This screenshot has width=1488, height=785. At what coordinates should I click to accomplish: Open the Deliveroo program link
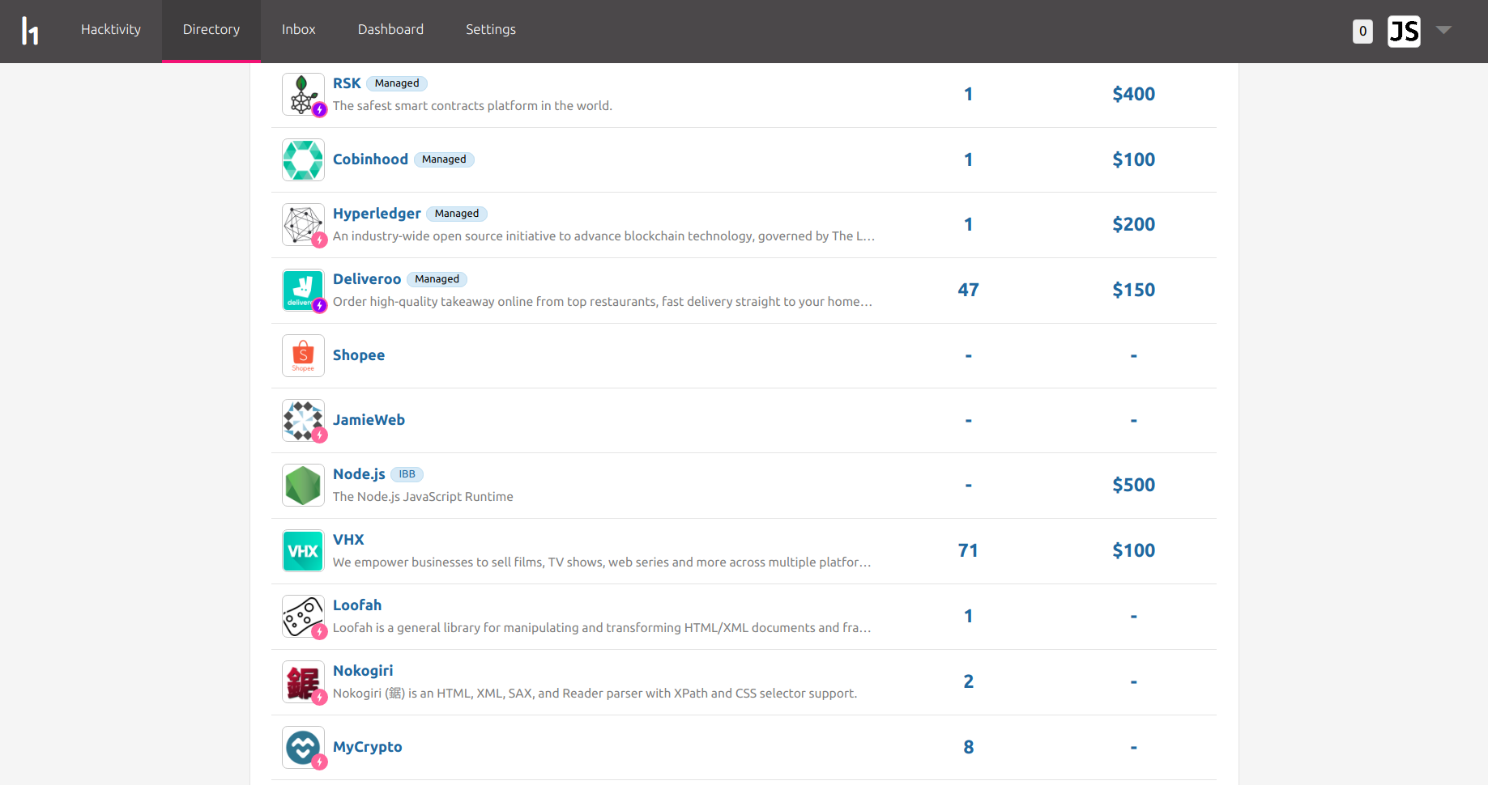pos(367,279)
